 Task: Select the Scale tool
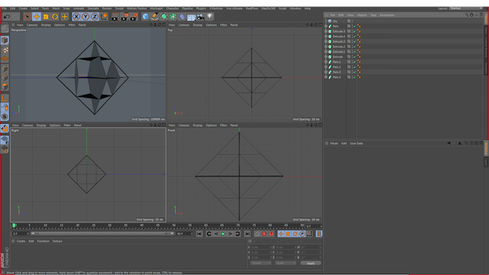click(46, 17)
